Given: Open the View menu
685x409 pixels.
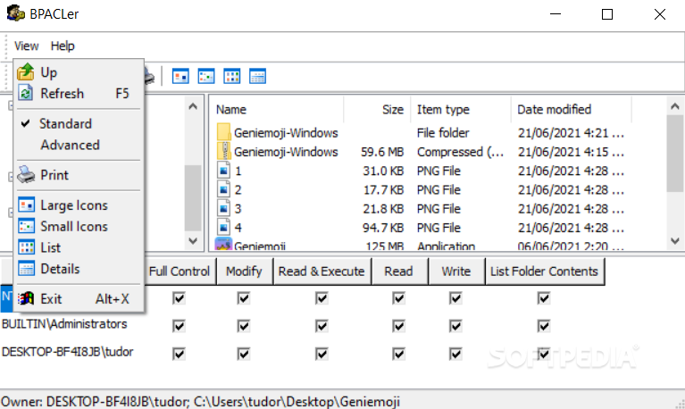Looking at the screenshot, I should click(x=26, y=46).
